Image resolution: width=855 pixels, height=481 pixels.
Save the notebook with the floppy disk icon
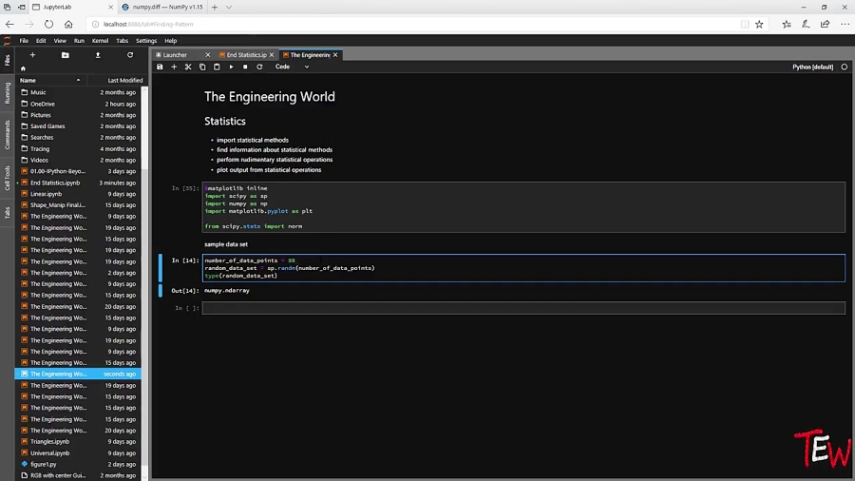[x=160, y=67]
